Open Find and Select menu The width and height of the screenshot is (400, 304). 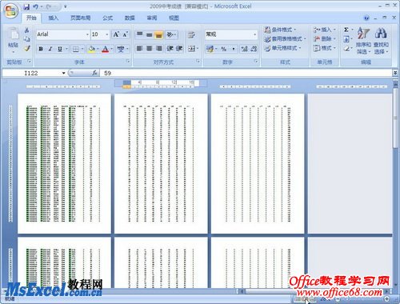(381, 40)
